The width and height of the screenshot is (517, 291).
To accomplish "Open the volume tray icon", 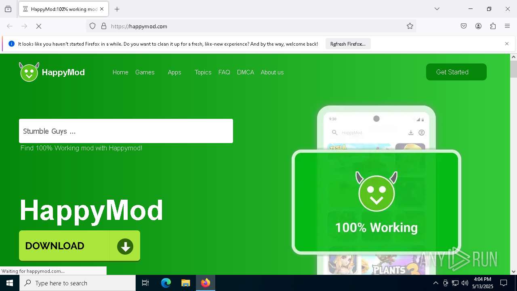I will [465, 283].
